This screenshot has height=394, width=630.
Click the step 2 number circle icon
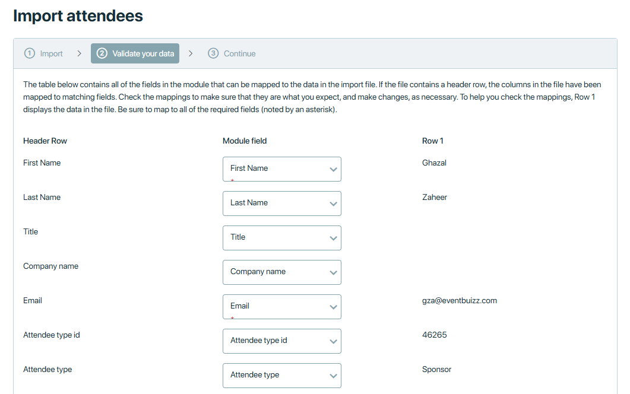(x=102, y=53)
